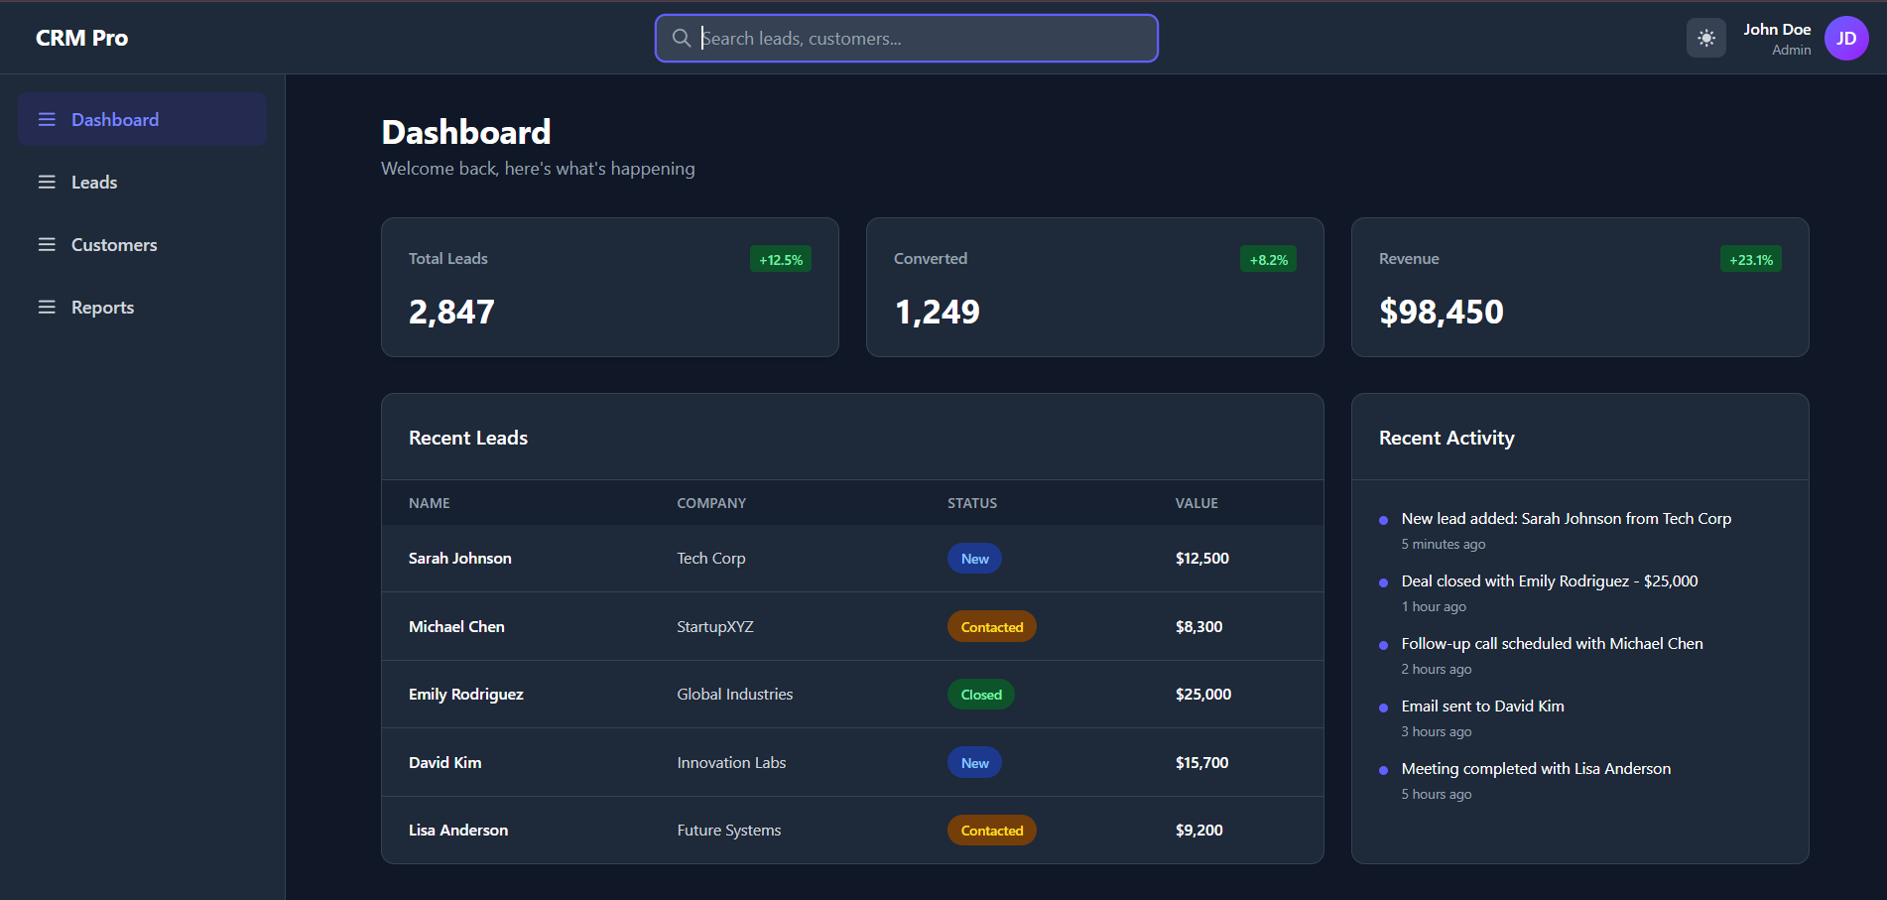Click the Reports sidebar list icon

click(47, 308)
